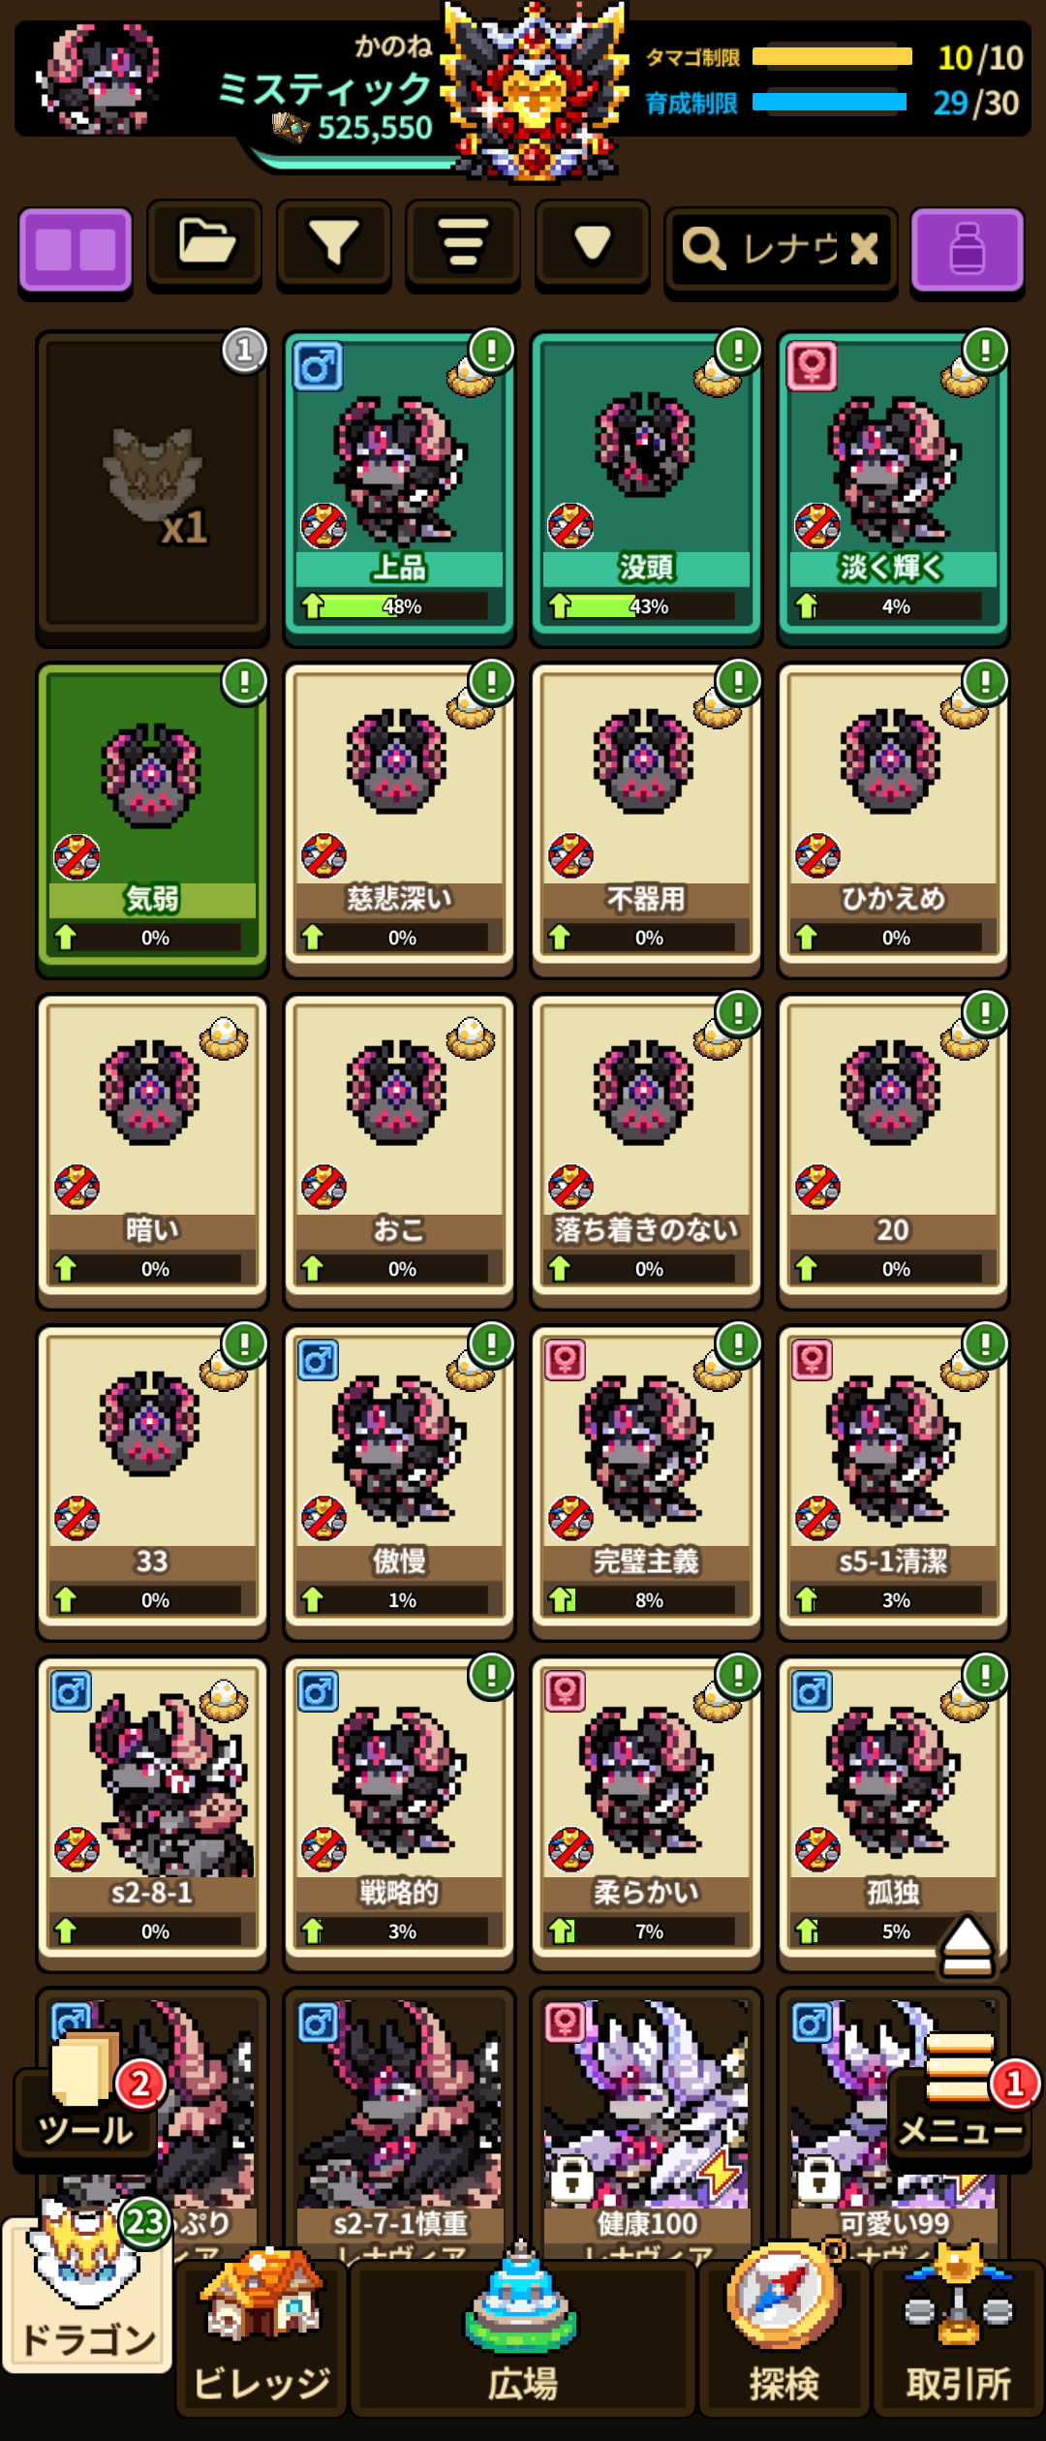Open the funnel filter options
This screenshot has width=1046, height=2441.
(x=333, y=244)
